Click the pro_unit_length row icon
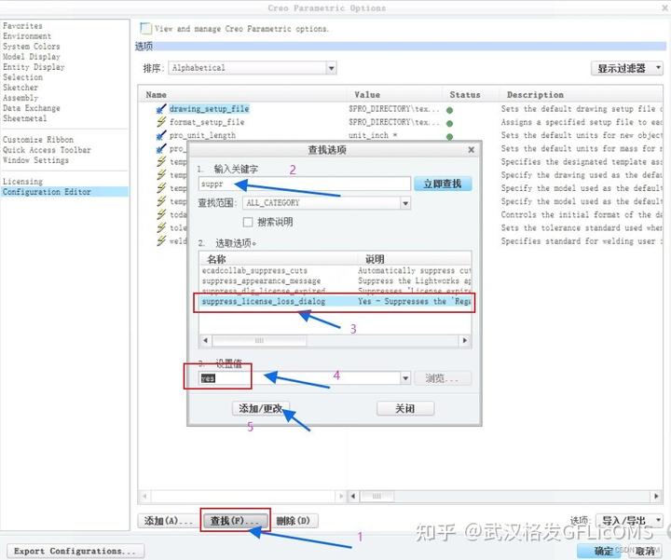671x560 pixels. click(161, 135)
